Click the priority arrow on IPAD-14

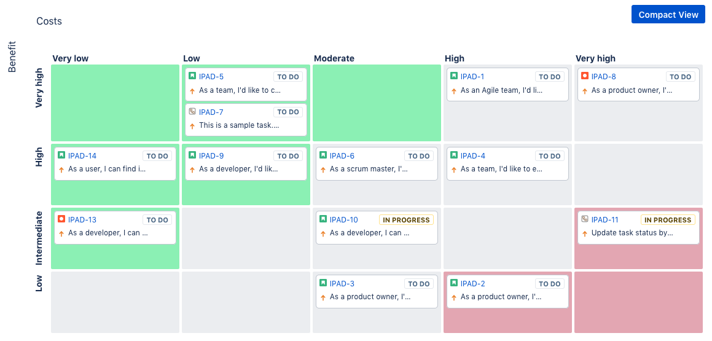coord(61,170)
